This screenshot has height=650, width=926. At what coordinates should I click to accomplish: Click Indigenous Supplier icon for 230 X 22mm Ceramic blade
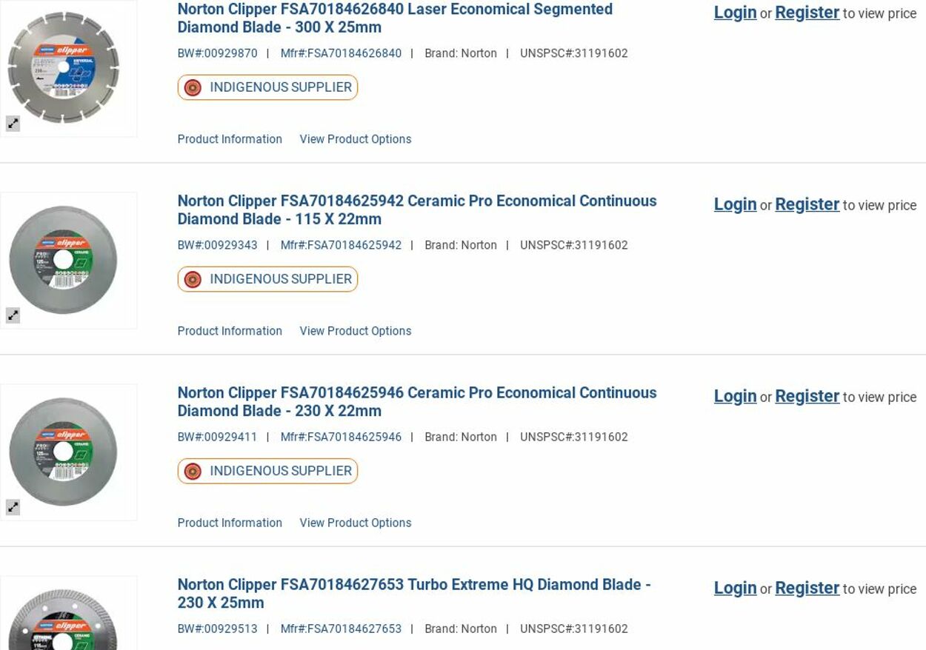click(x=193, y=472)
